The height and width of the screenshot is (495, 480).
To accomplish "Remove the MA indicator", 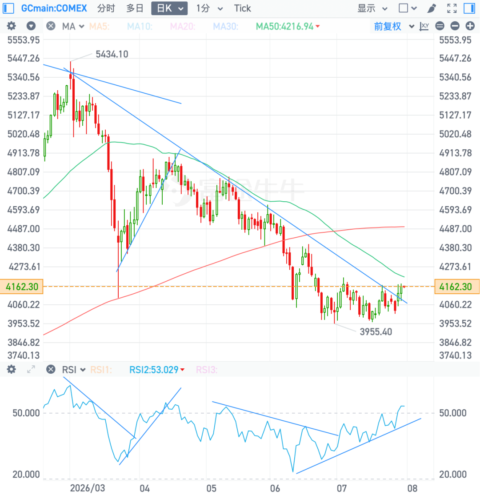I will 51,26.
